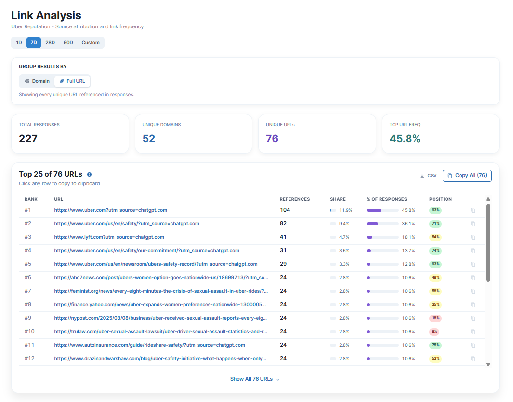This screenshot has width=513, height=402.
Task: Copy icon in #10 trulaw.com row
Action: pos(473,332)
